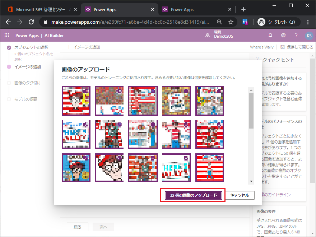Open the AI Builder header link

(x=54, y=36)
